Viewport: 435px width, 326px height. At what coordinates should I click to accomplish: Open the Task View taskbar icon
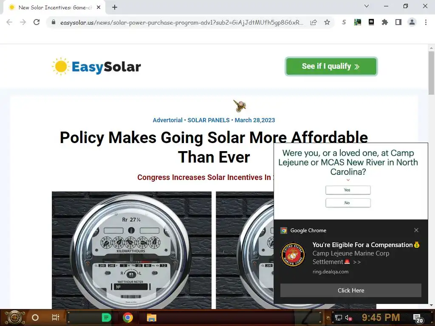pyautogui.click(x=56, y=318)
